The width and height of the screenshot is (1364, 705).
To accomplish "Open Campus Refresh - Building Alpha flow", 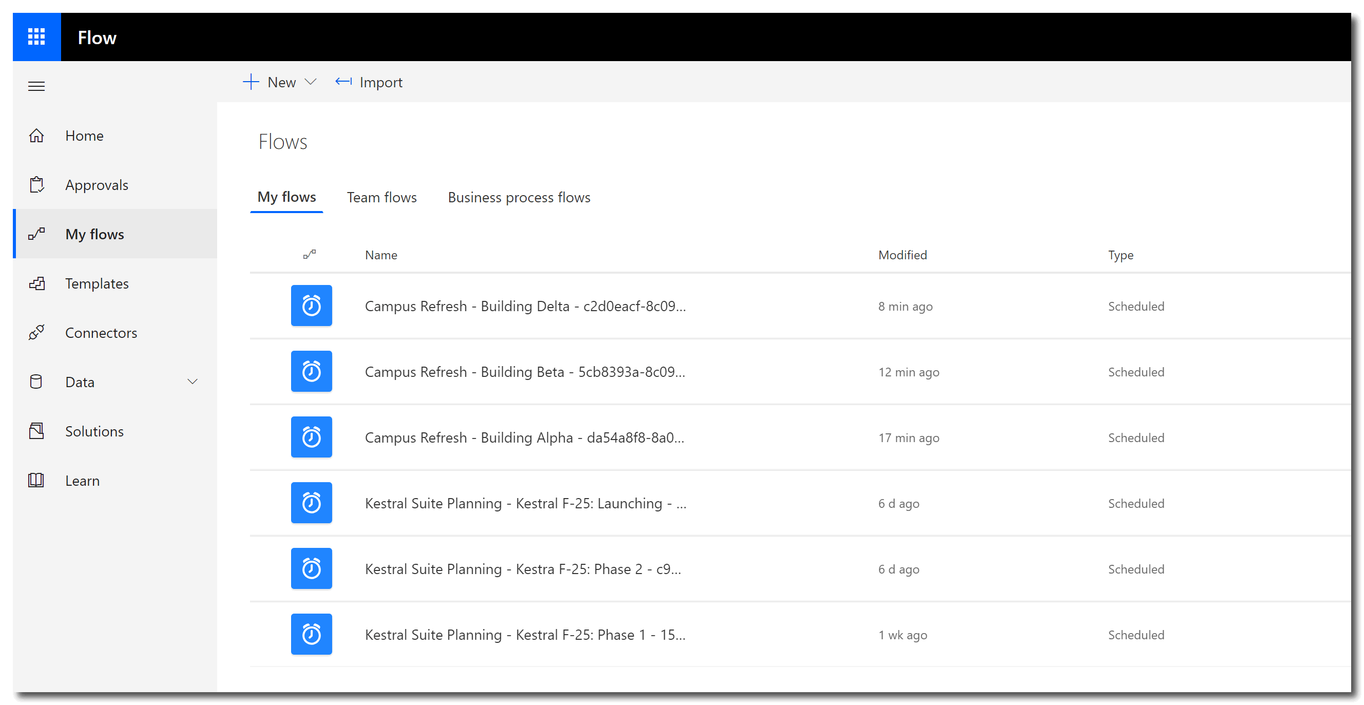I will point(525,437).
